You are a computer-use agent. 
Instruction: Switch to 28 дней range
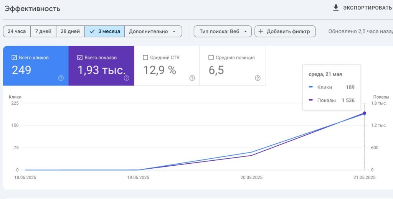71,31
